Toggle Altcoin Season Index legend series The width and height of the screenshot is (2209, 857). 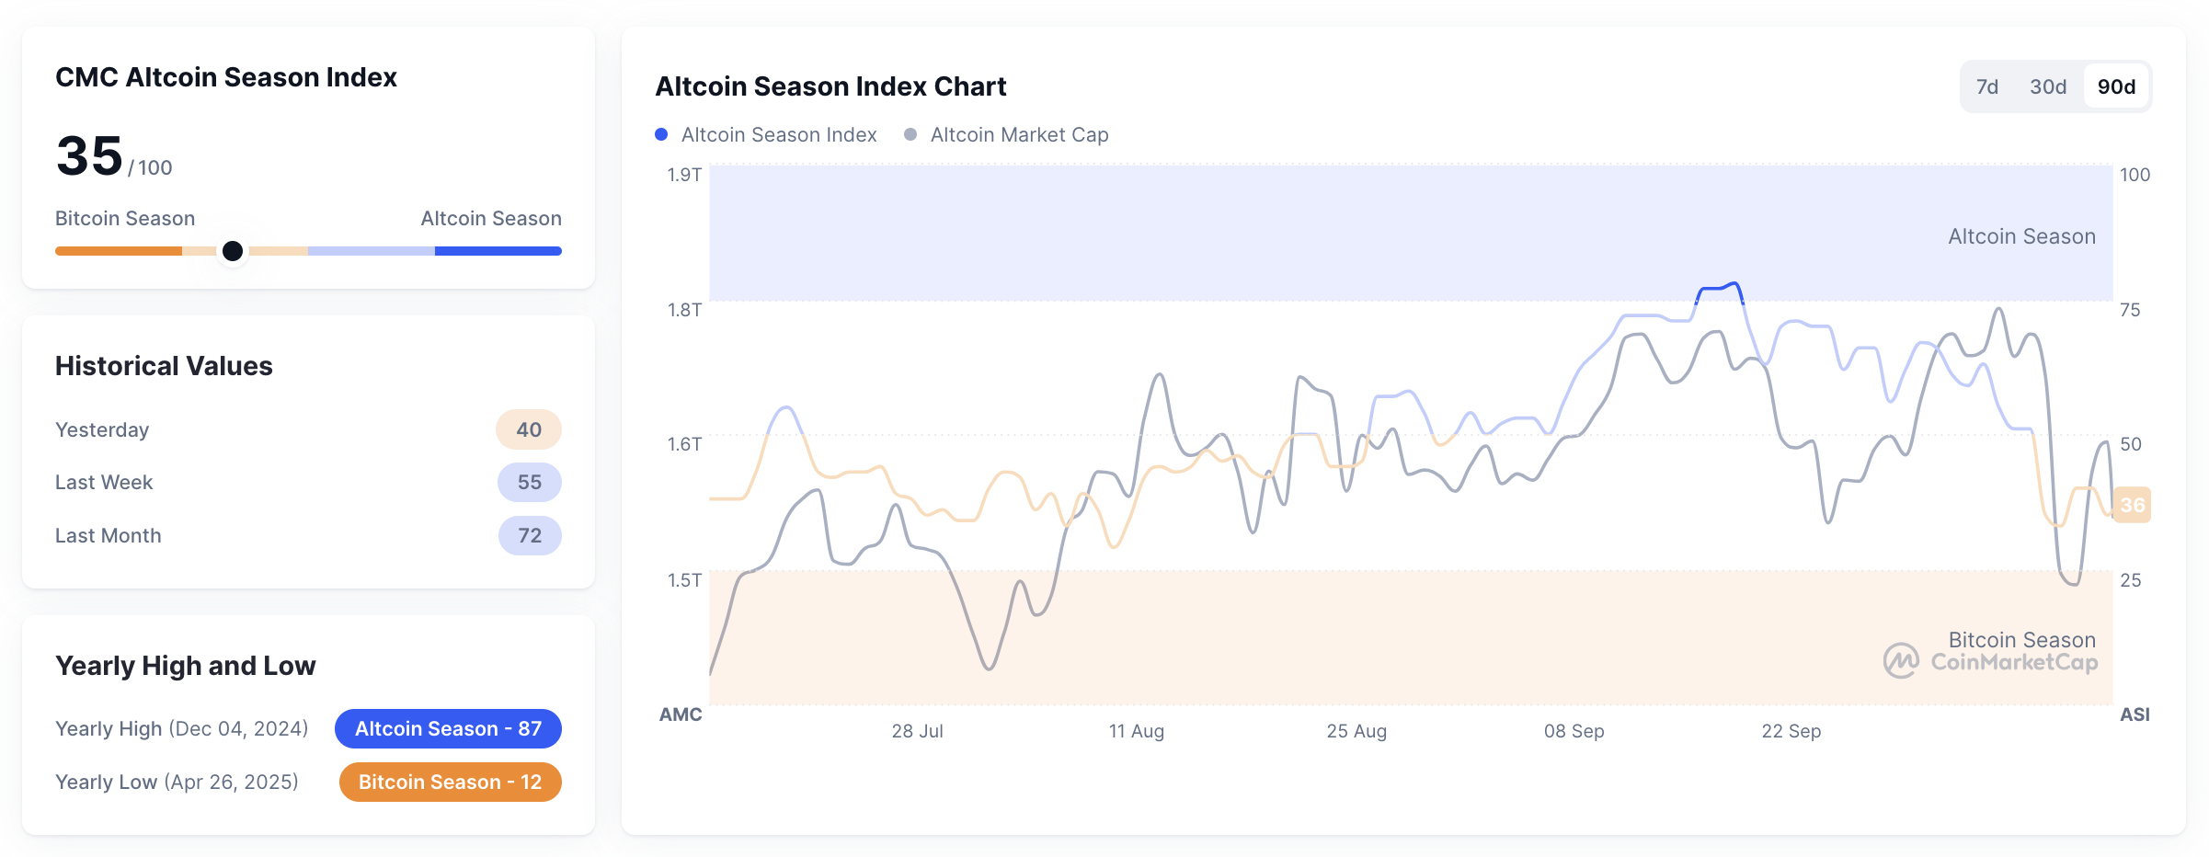778,135
